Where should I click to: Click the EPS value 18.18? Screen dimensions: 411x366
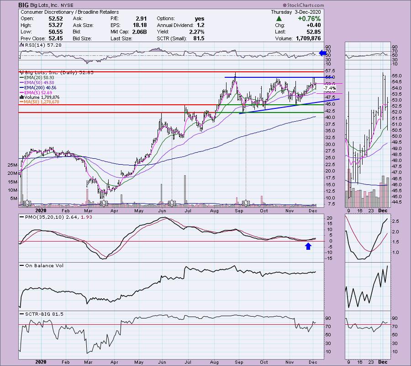tap(140, 25)
